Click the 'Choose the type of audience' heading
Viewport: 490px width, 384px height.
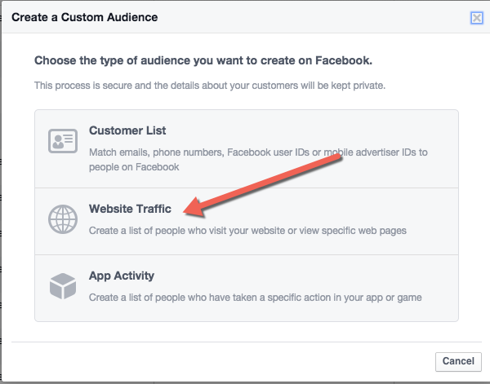click(x=203, y=60)
